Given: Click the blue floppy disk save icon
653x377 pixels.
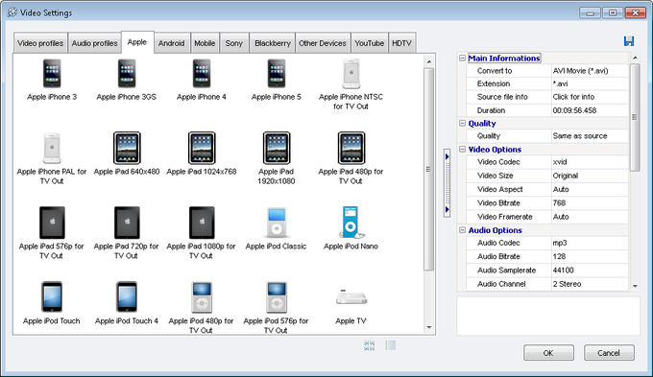Looking at the screenshot, I should tap(629, 41).
